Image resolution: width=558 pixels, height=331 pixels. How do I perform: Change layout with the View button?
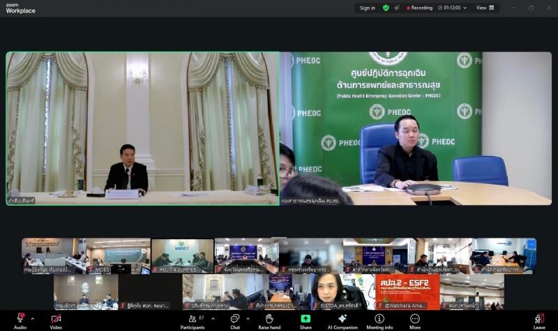485,8
